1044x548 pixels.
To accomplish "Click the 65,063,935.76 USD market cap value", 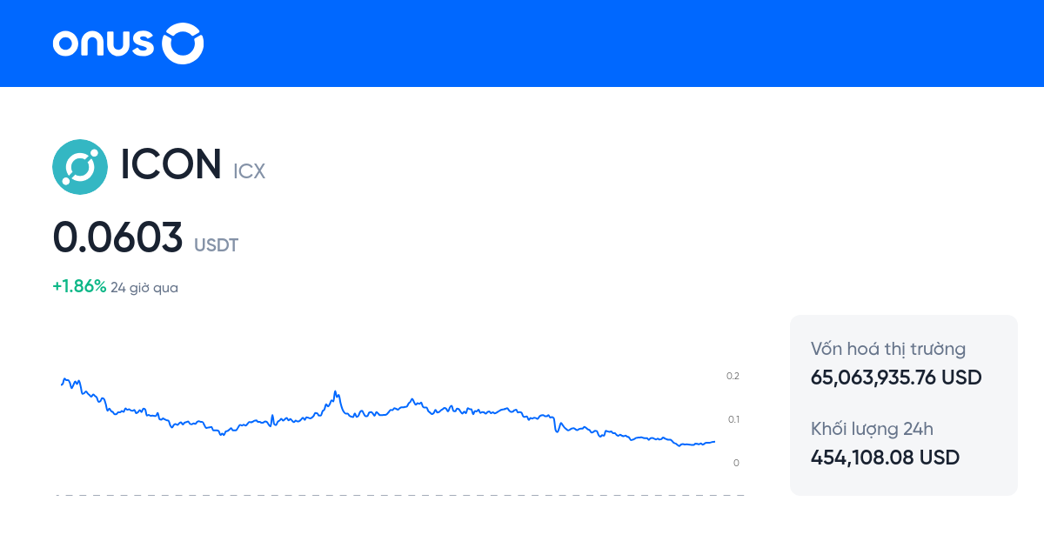I will click(895, 378).
